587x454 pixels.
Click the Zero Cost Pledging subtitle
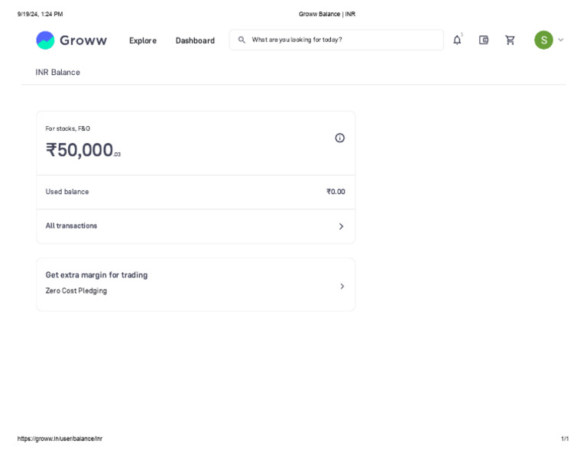(x=76, y=290)
